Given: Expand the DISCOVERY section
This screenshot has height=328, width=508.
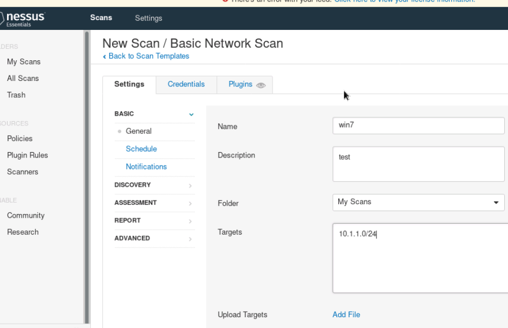Looking at the screenshot, I should tap(190, 186).
